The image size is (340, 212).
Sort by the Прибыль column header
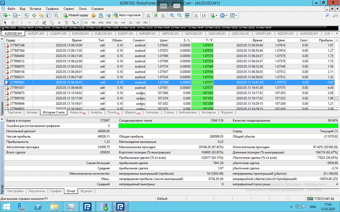click(x=322, y=40)
